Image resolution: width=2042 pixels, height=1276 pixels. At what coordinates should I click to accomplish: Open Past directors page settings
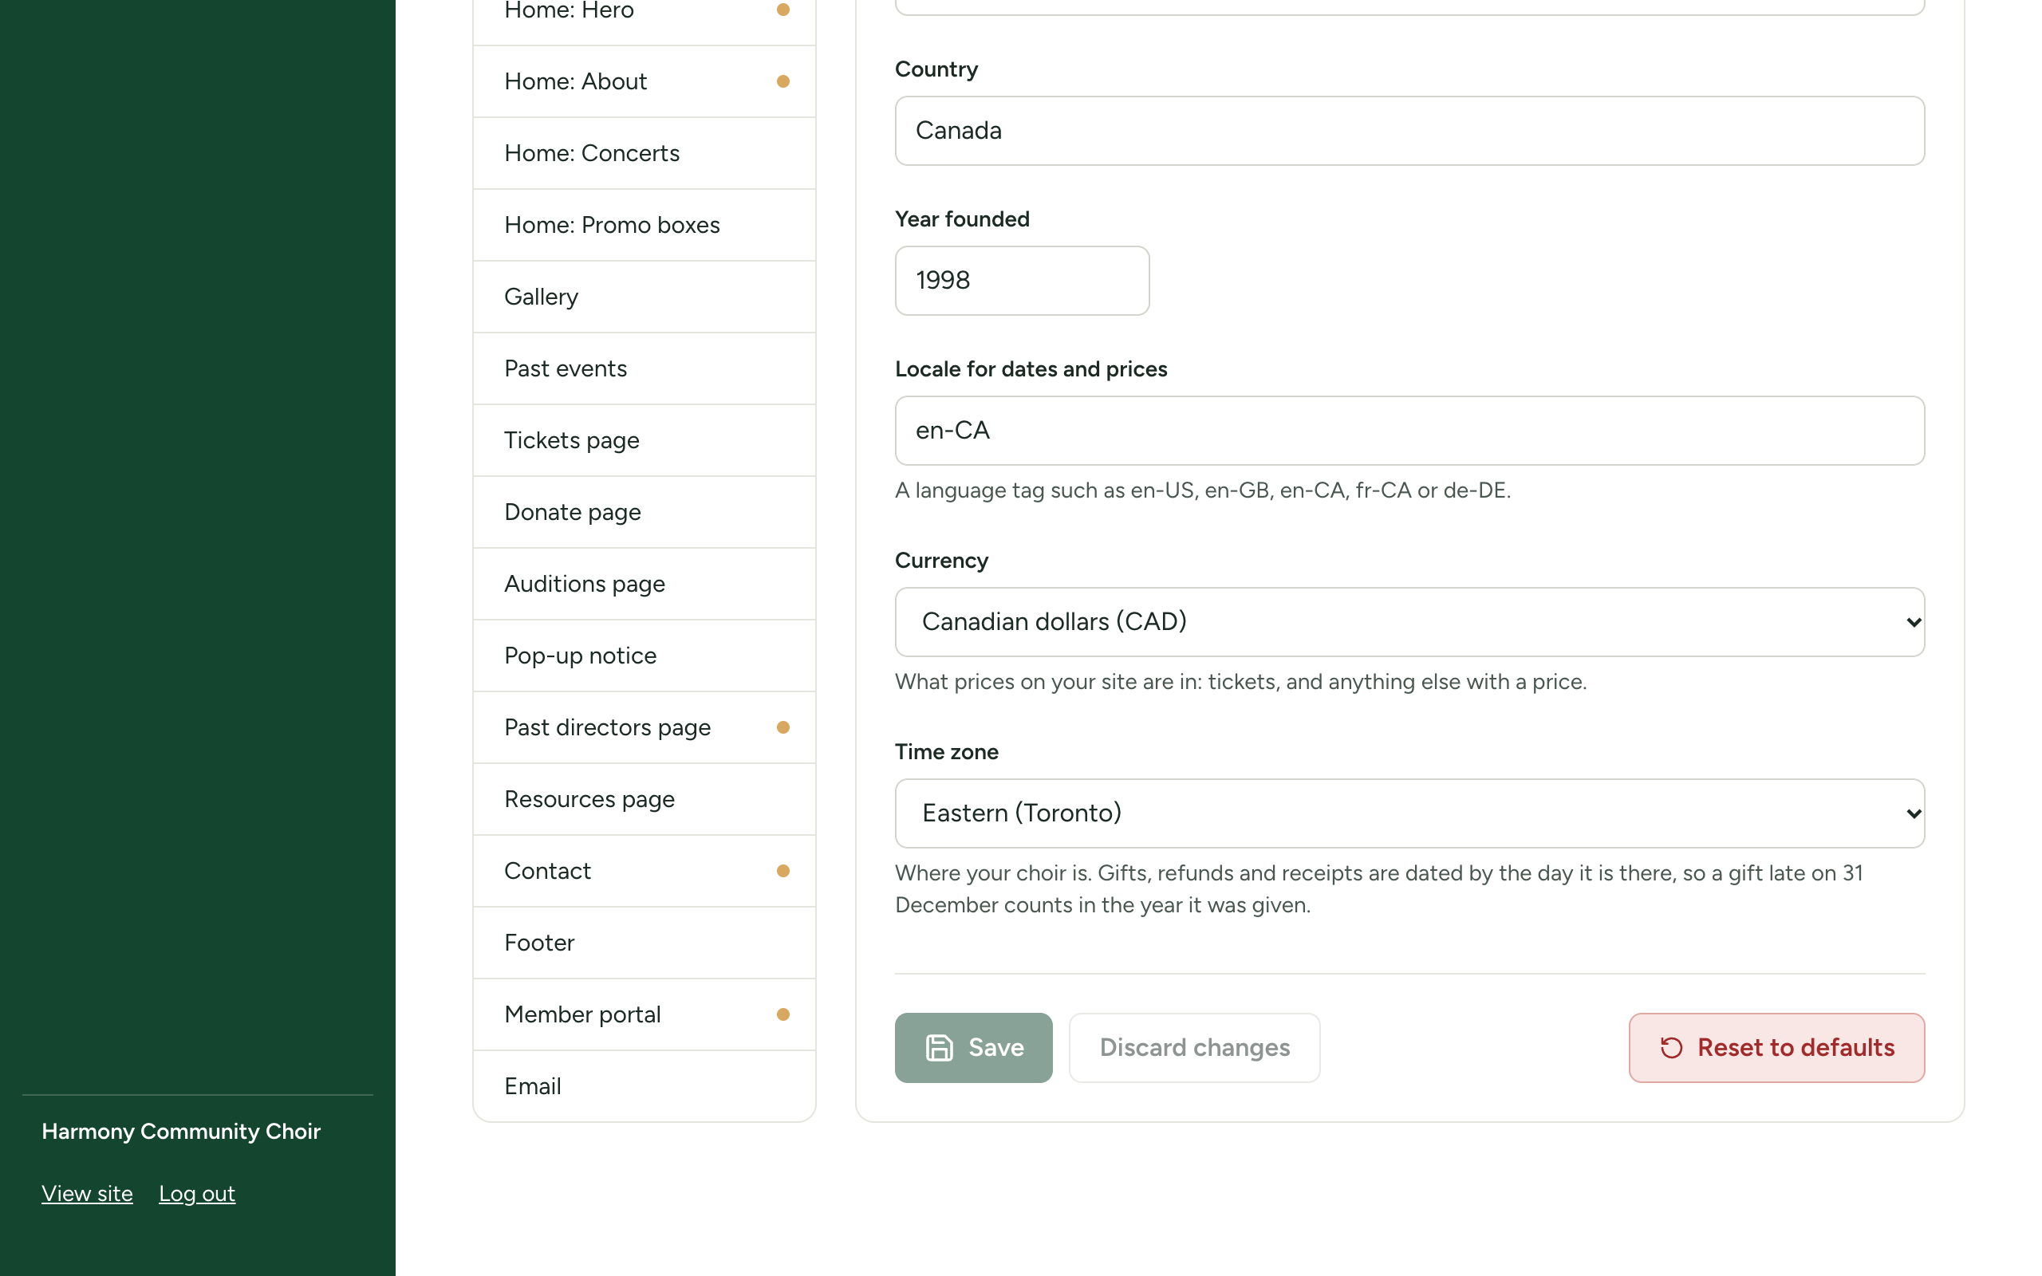(x=644, y=727)
